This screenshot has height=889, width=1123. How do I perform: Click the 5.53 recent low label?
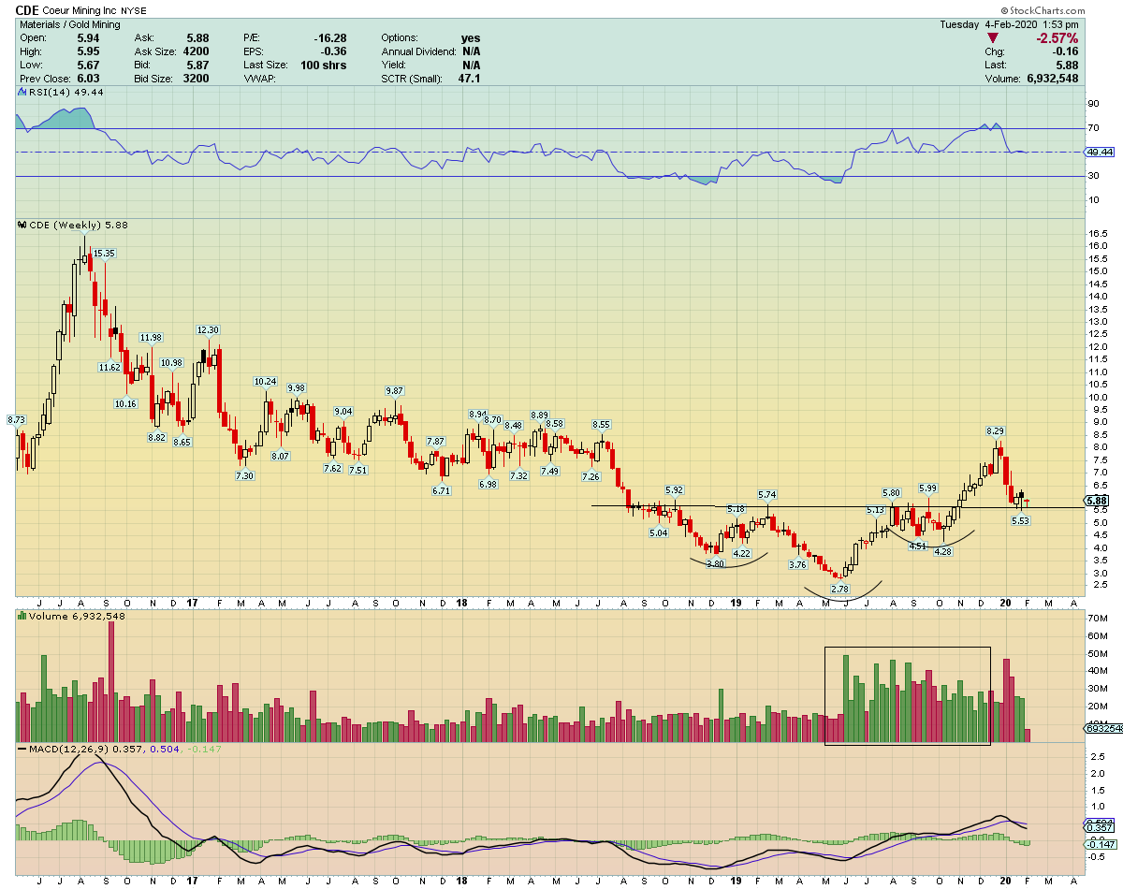click(x=1020, y=520)
